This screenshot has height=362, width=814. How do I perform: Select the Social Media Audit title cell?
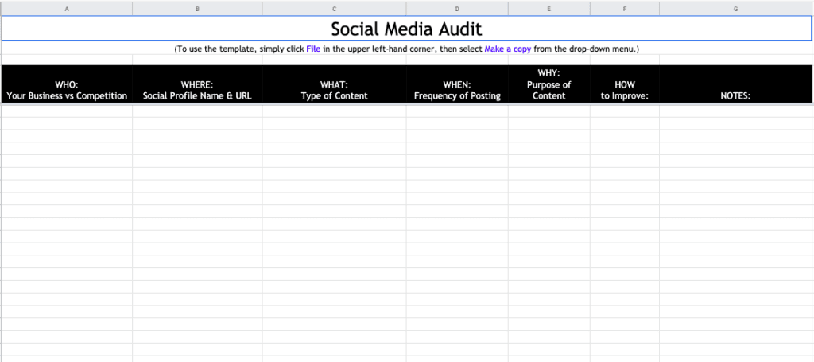tap(406, 29)
